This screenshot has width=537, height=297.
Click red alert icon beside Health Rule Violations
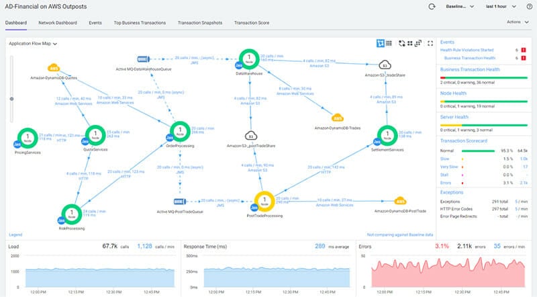524,50
